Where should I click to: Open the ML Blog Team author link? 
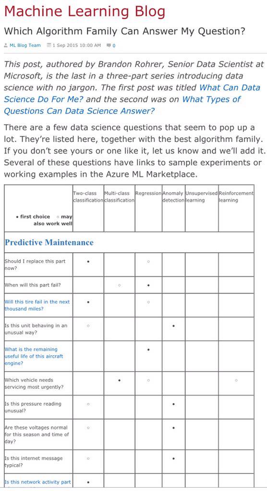[x=25, y=46]
